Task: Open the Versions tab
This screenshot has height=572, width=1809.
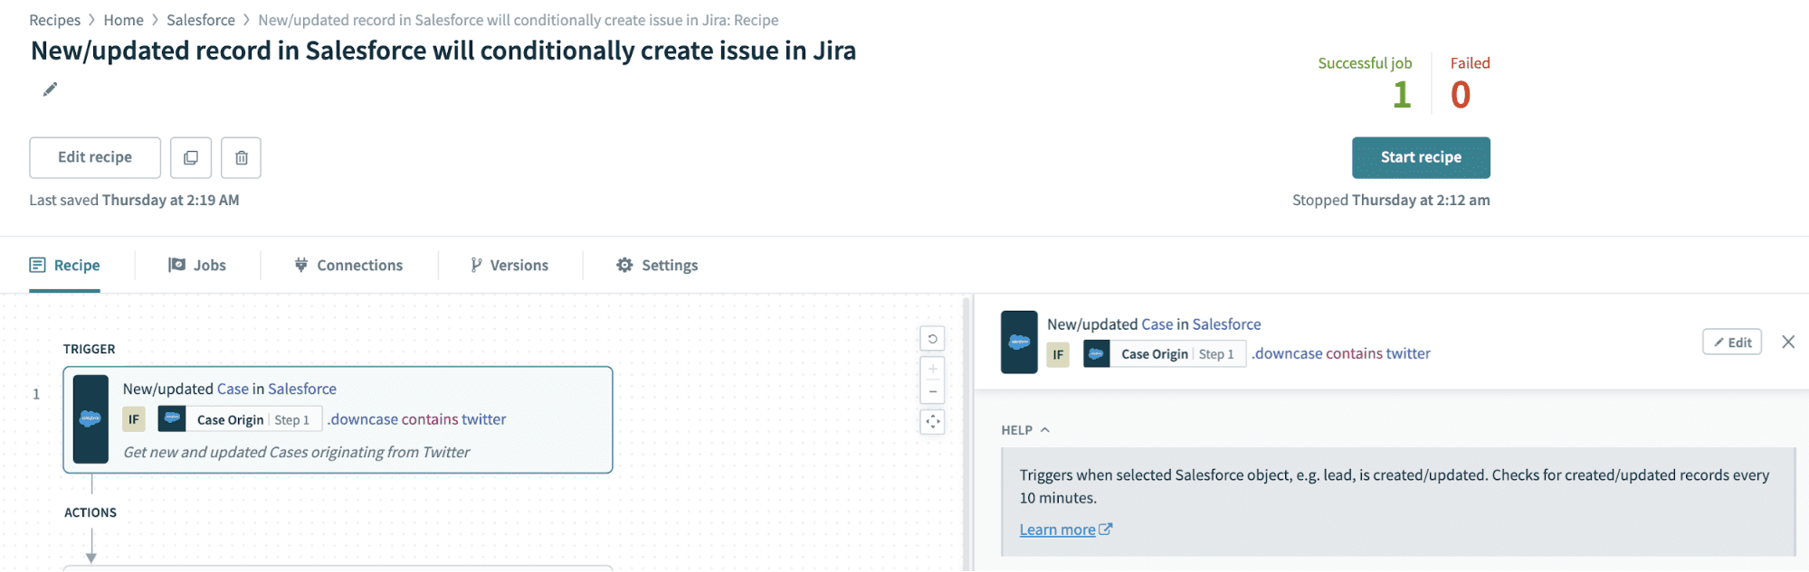Action: tap(509, 265)
